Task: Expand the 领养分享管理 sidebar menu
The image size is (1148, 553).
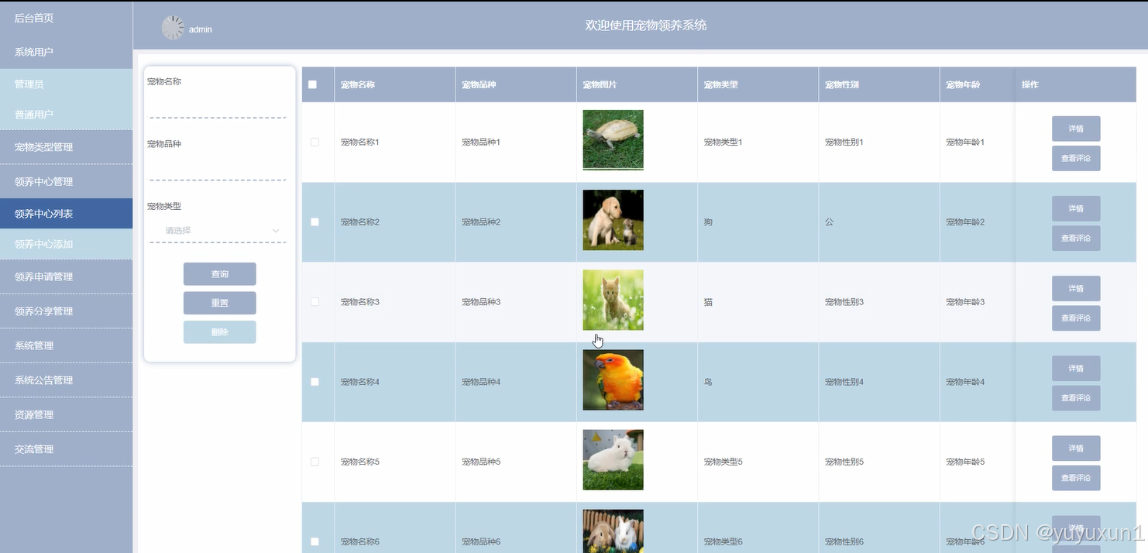Action: point(67,311)
